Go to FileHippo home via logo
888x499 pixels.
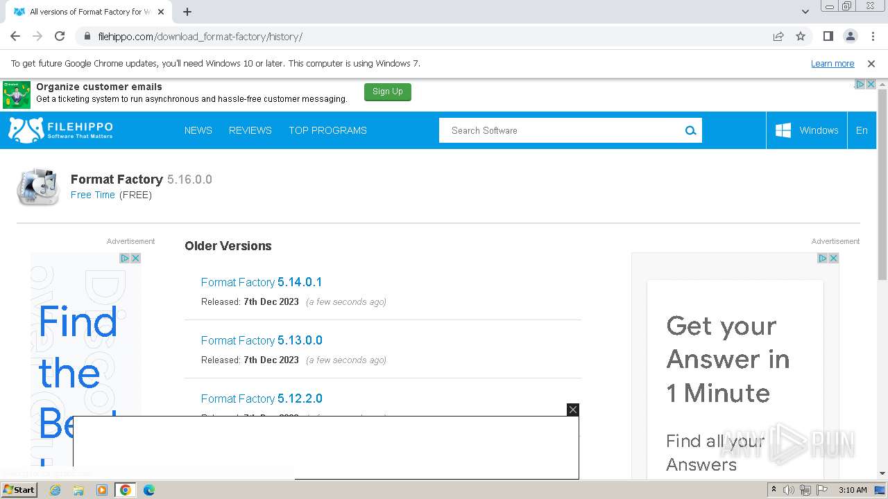60,130
